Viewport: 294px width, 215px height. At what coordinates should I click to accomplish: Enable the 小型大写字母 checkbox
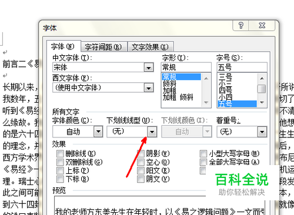click(203, 154)
